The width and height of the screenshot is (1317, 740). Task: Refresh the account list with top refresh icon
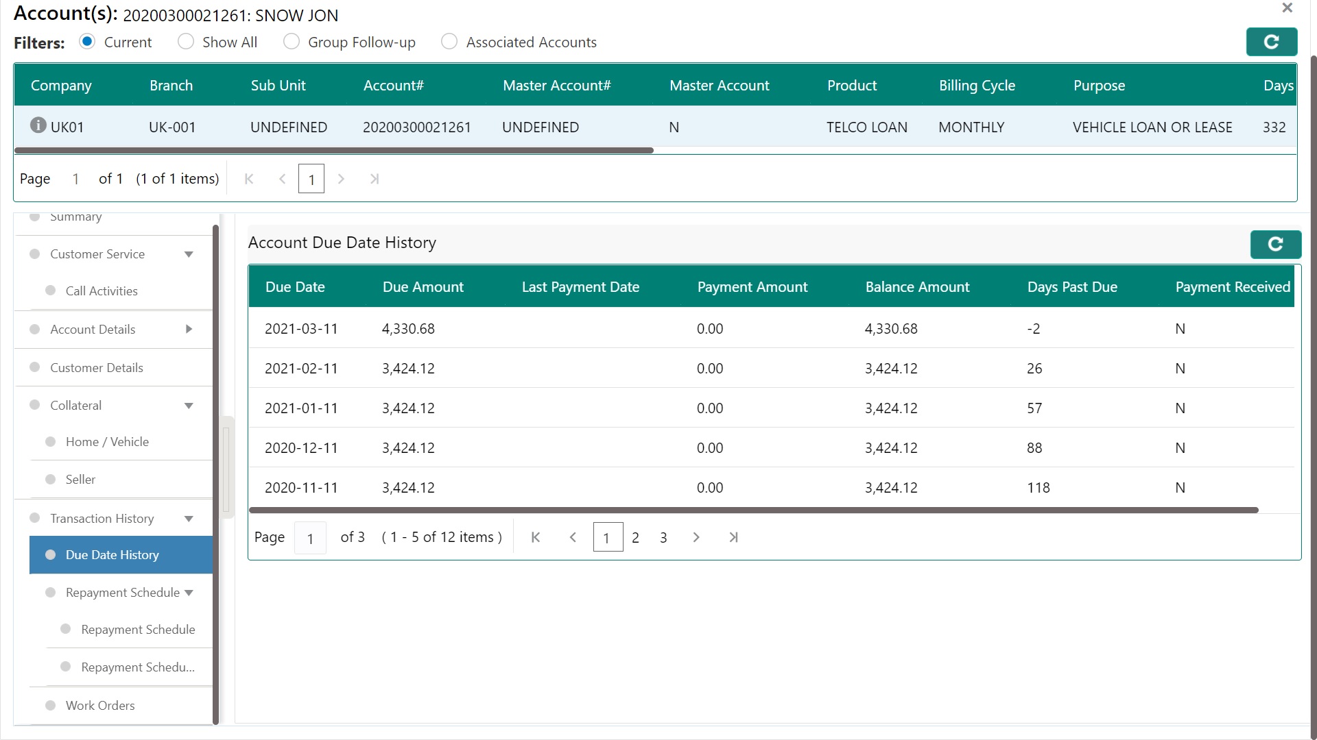(1271, 42)
